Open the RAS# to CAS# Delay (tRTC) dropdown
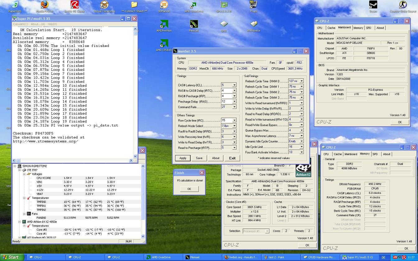418x261 pixels. click(x=234, y=90)
